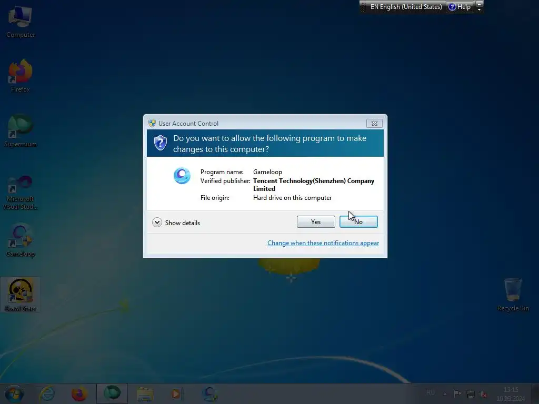539x404 pixels.
Task: Click the Gameloop program icon in dialog
Action: (182, 176)
